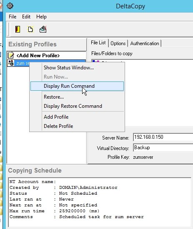The image size is (193, 229).
Task: Open the File menu
Action: point(13,17)
